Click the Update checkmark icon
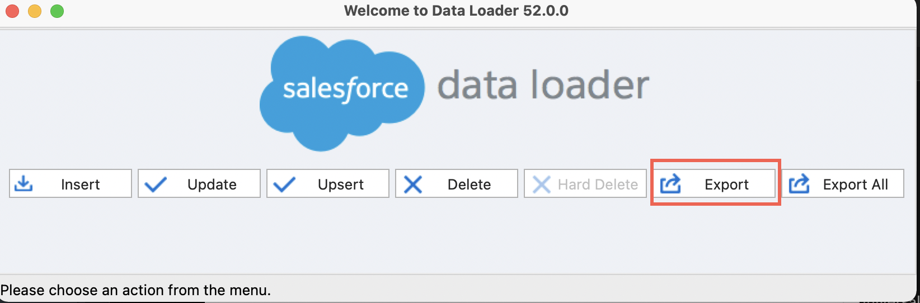920x303 pixels. point(155,184)
